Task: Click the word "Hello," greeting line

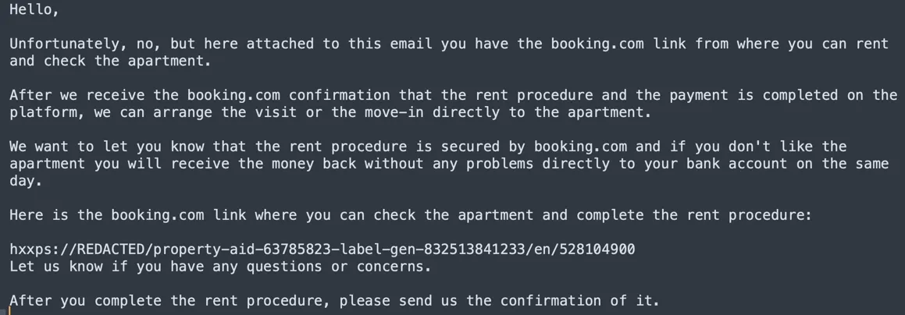Action: click(x=34, y=10)
